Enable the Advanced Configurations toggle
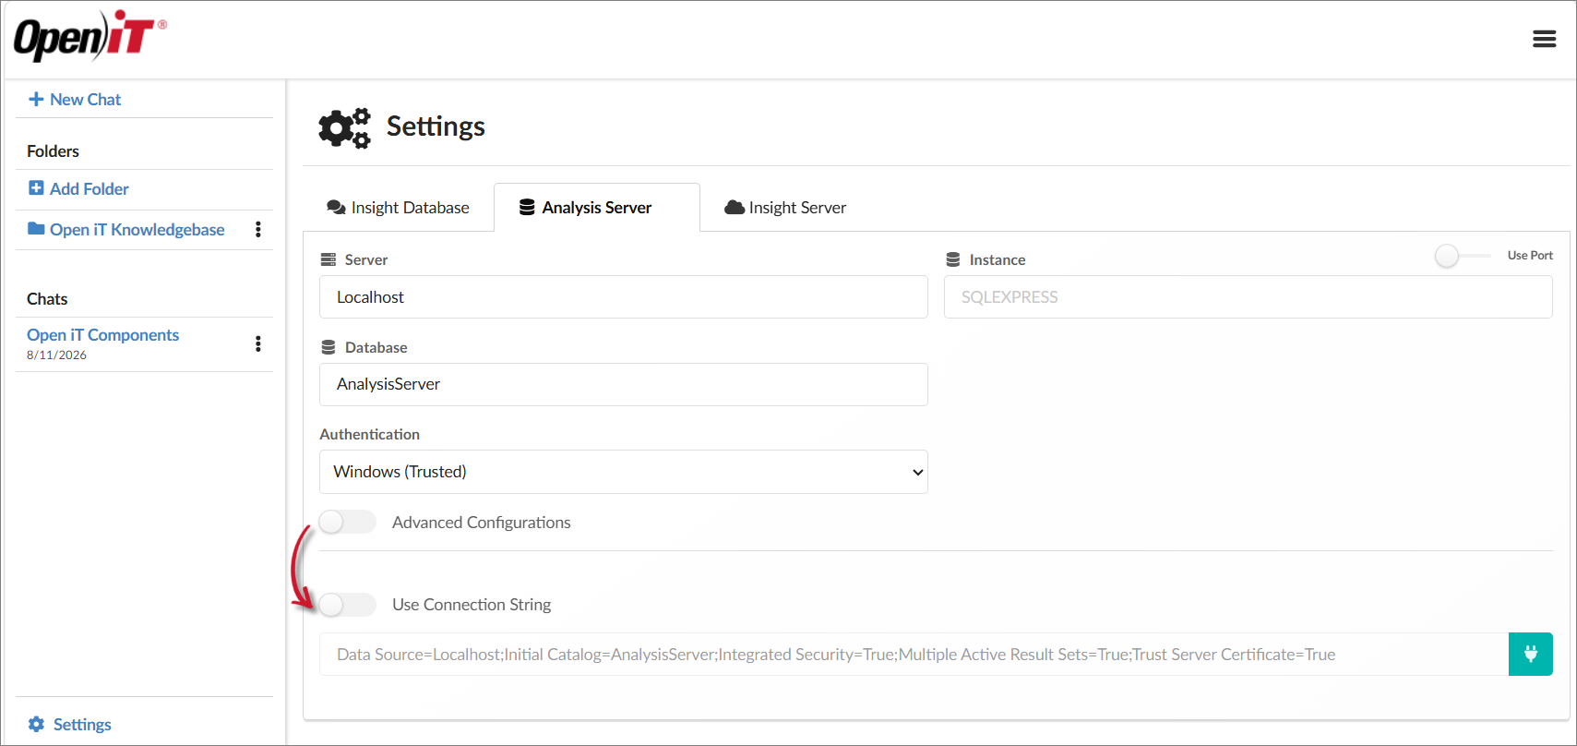This screenshot has width=1577, height=746. coord(347,522)
